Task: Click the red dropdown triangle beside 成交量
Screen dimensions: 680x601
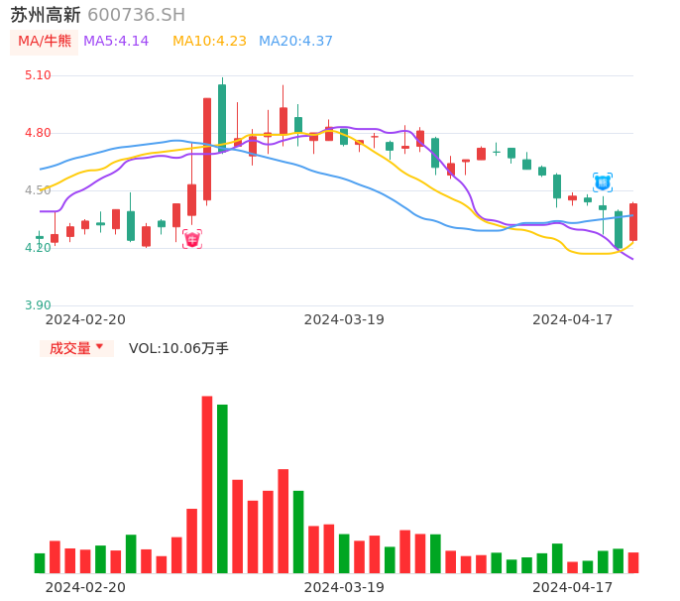Action: click(x=99, y=347)
